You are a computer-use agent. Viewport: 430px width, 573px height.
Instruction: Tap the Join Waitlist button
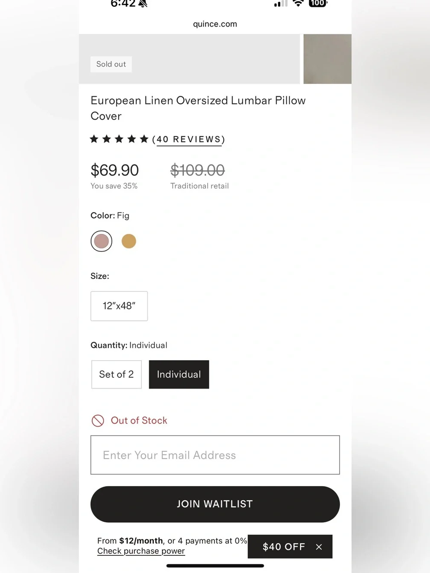[215, 504]
